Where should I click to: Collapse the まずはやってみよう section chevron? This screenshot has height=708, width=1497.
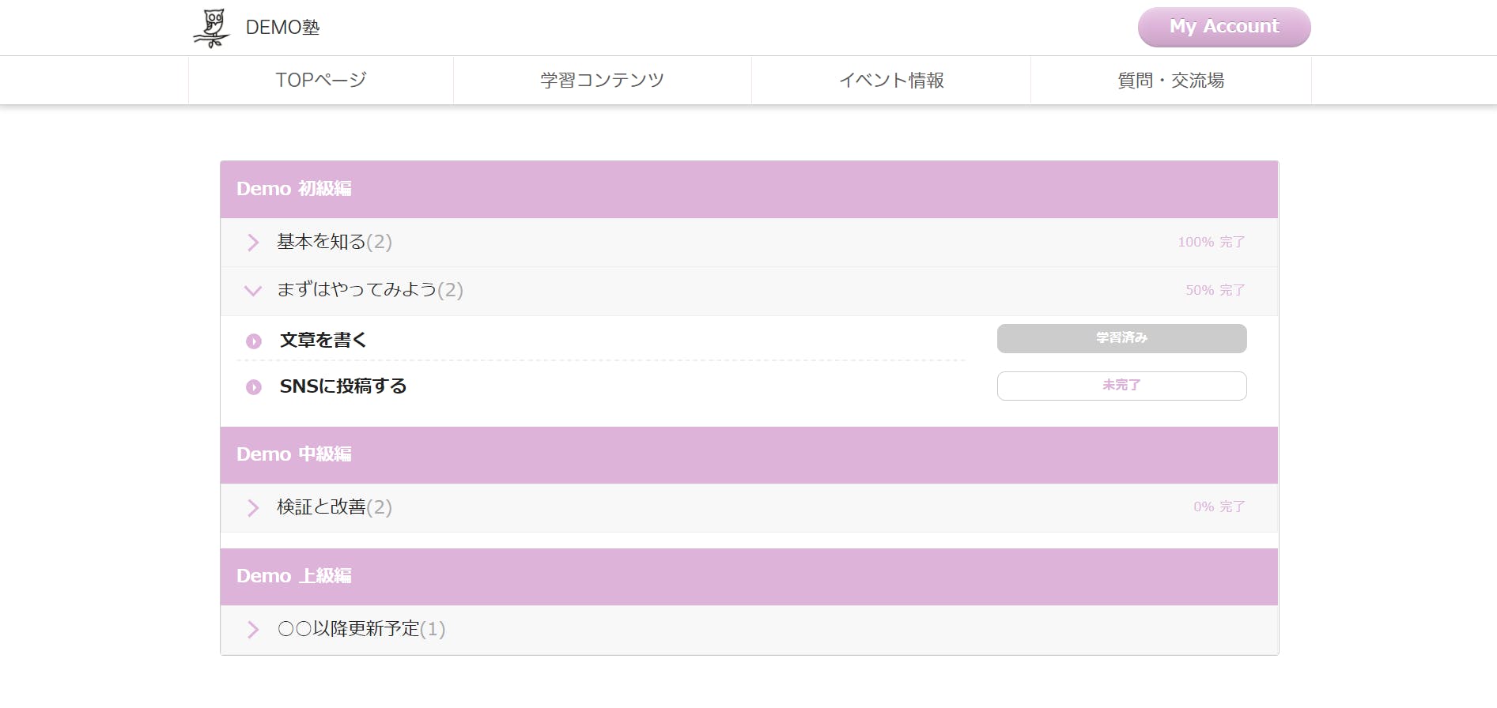(253, 291)
